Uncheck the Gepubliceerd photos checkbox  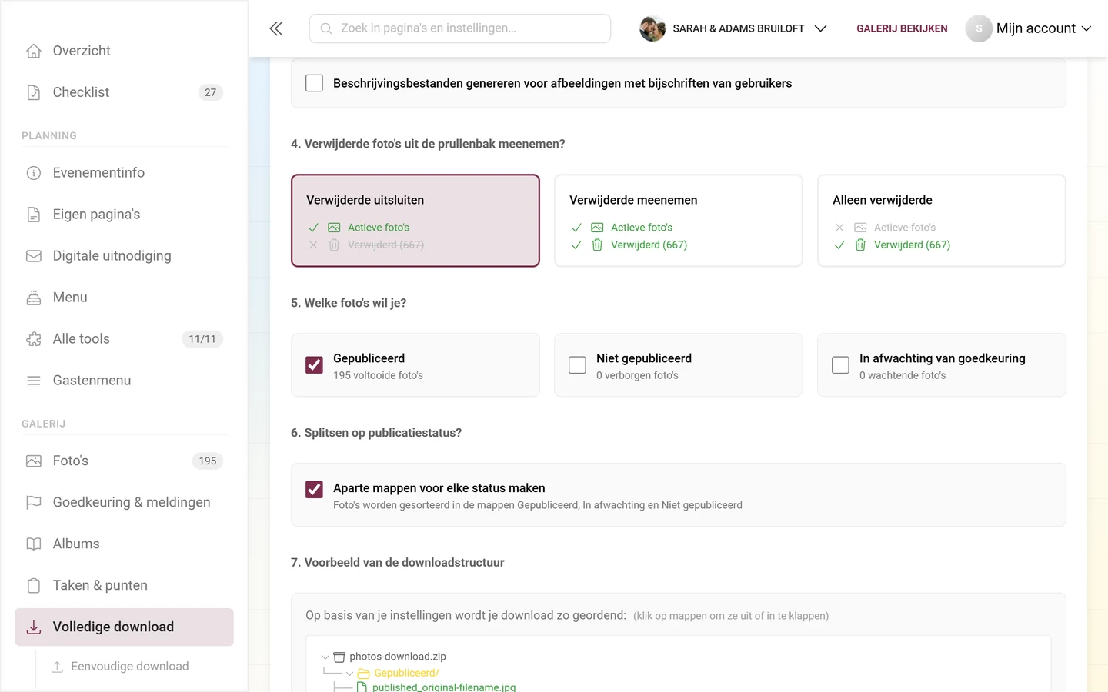314,365
